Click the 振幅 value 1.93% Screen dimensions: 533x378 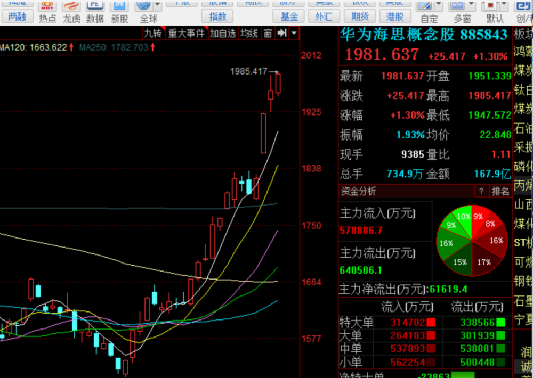tap(410, 135)
